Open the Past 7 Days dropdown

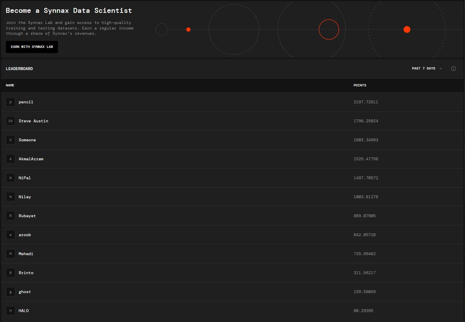[x=423, y=69]
